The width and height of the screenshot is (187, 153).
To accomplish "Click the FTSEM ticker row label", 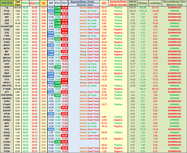I will (x=7, y=89).
